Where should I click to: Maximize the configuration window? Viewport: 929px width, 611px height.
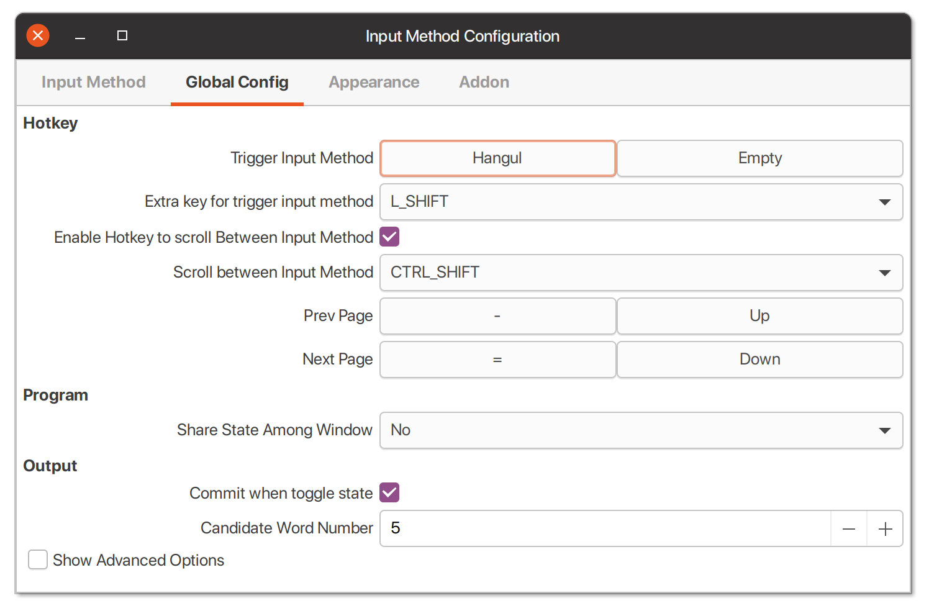pos(122,36)
